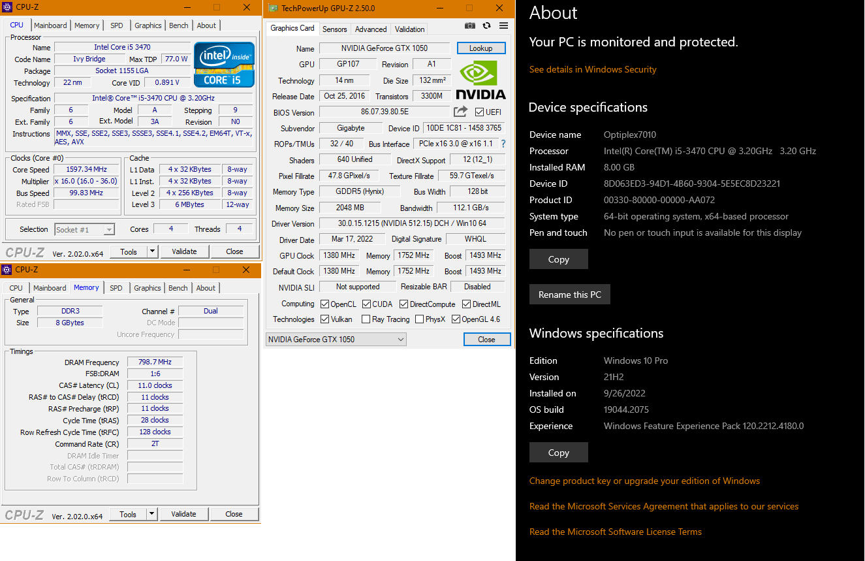Image resolution: width=865 pixels, height=561 pixels.
Task: Open Tools dropdown arrow in top CPU-Z window
Action: click(152, 251)
